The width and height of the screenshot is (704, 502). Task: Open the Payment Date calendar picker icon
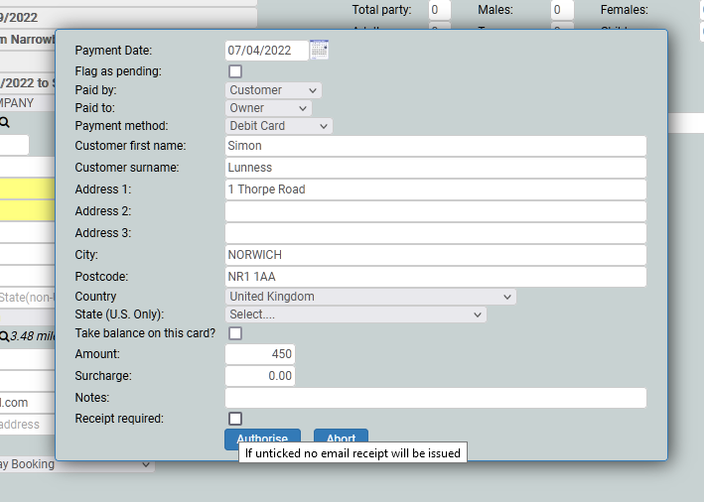[319, 50]
